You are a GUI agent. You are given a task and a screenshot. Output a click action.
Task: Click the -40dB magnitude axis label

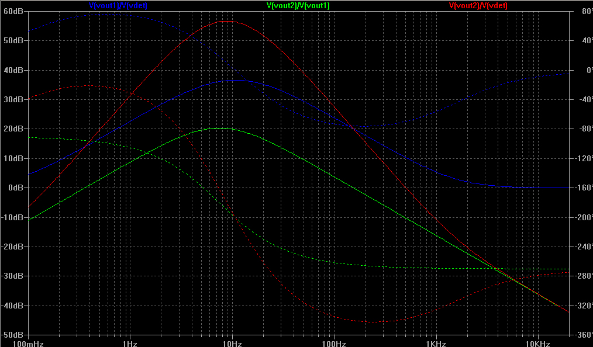[12, 306]
